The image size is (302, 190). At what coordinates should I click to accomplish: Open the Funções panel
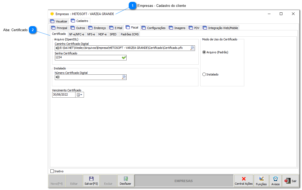pyautogui.click(x=261, y=181)
